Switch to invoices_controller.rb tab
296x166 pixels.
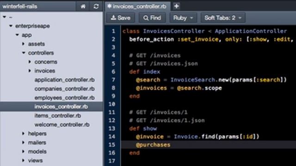coord(137,6)
